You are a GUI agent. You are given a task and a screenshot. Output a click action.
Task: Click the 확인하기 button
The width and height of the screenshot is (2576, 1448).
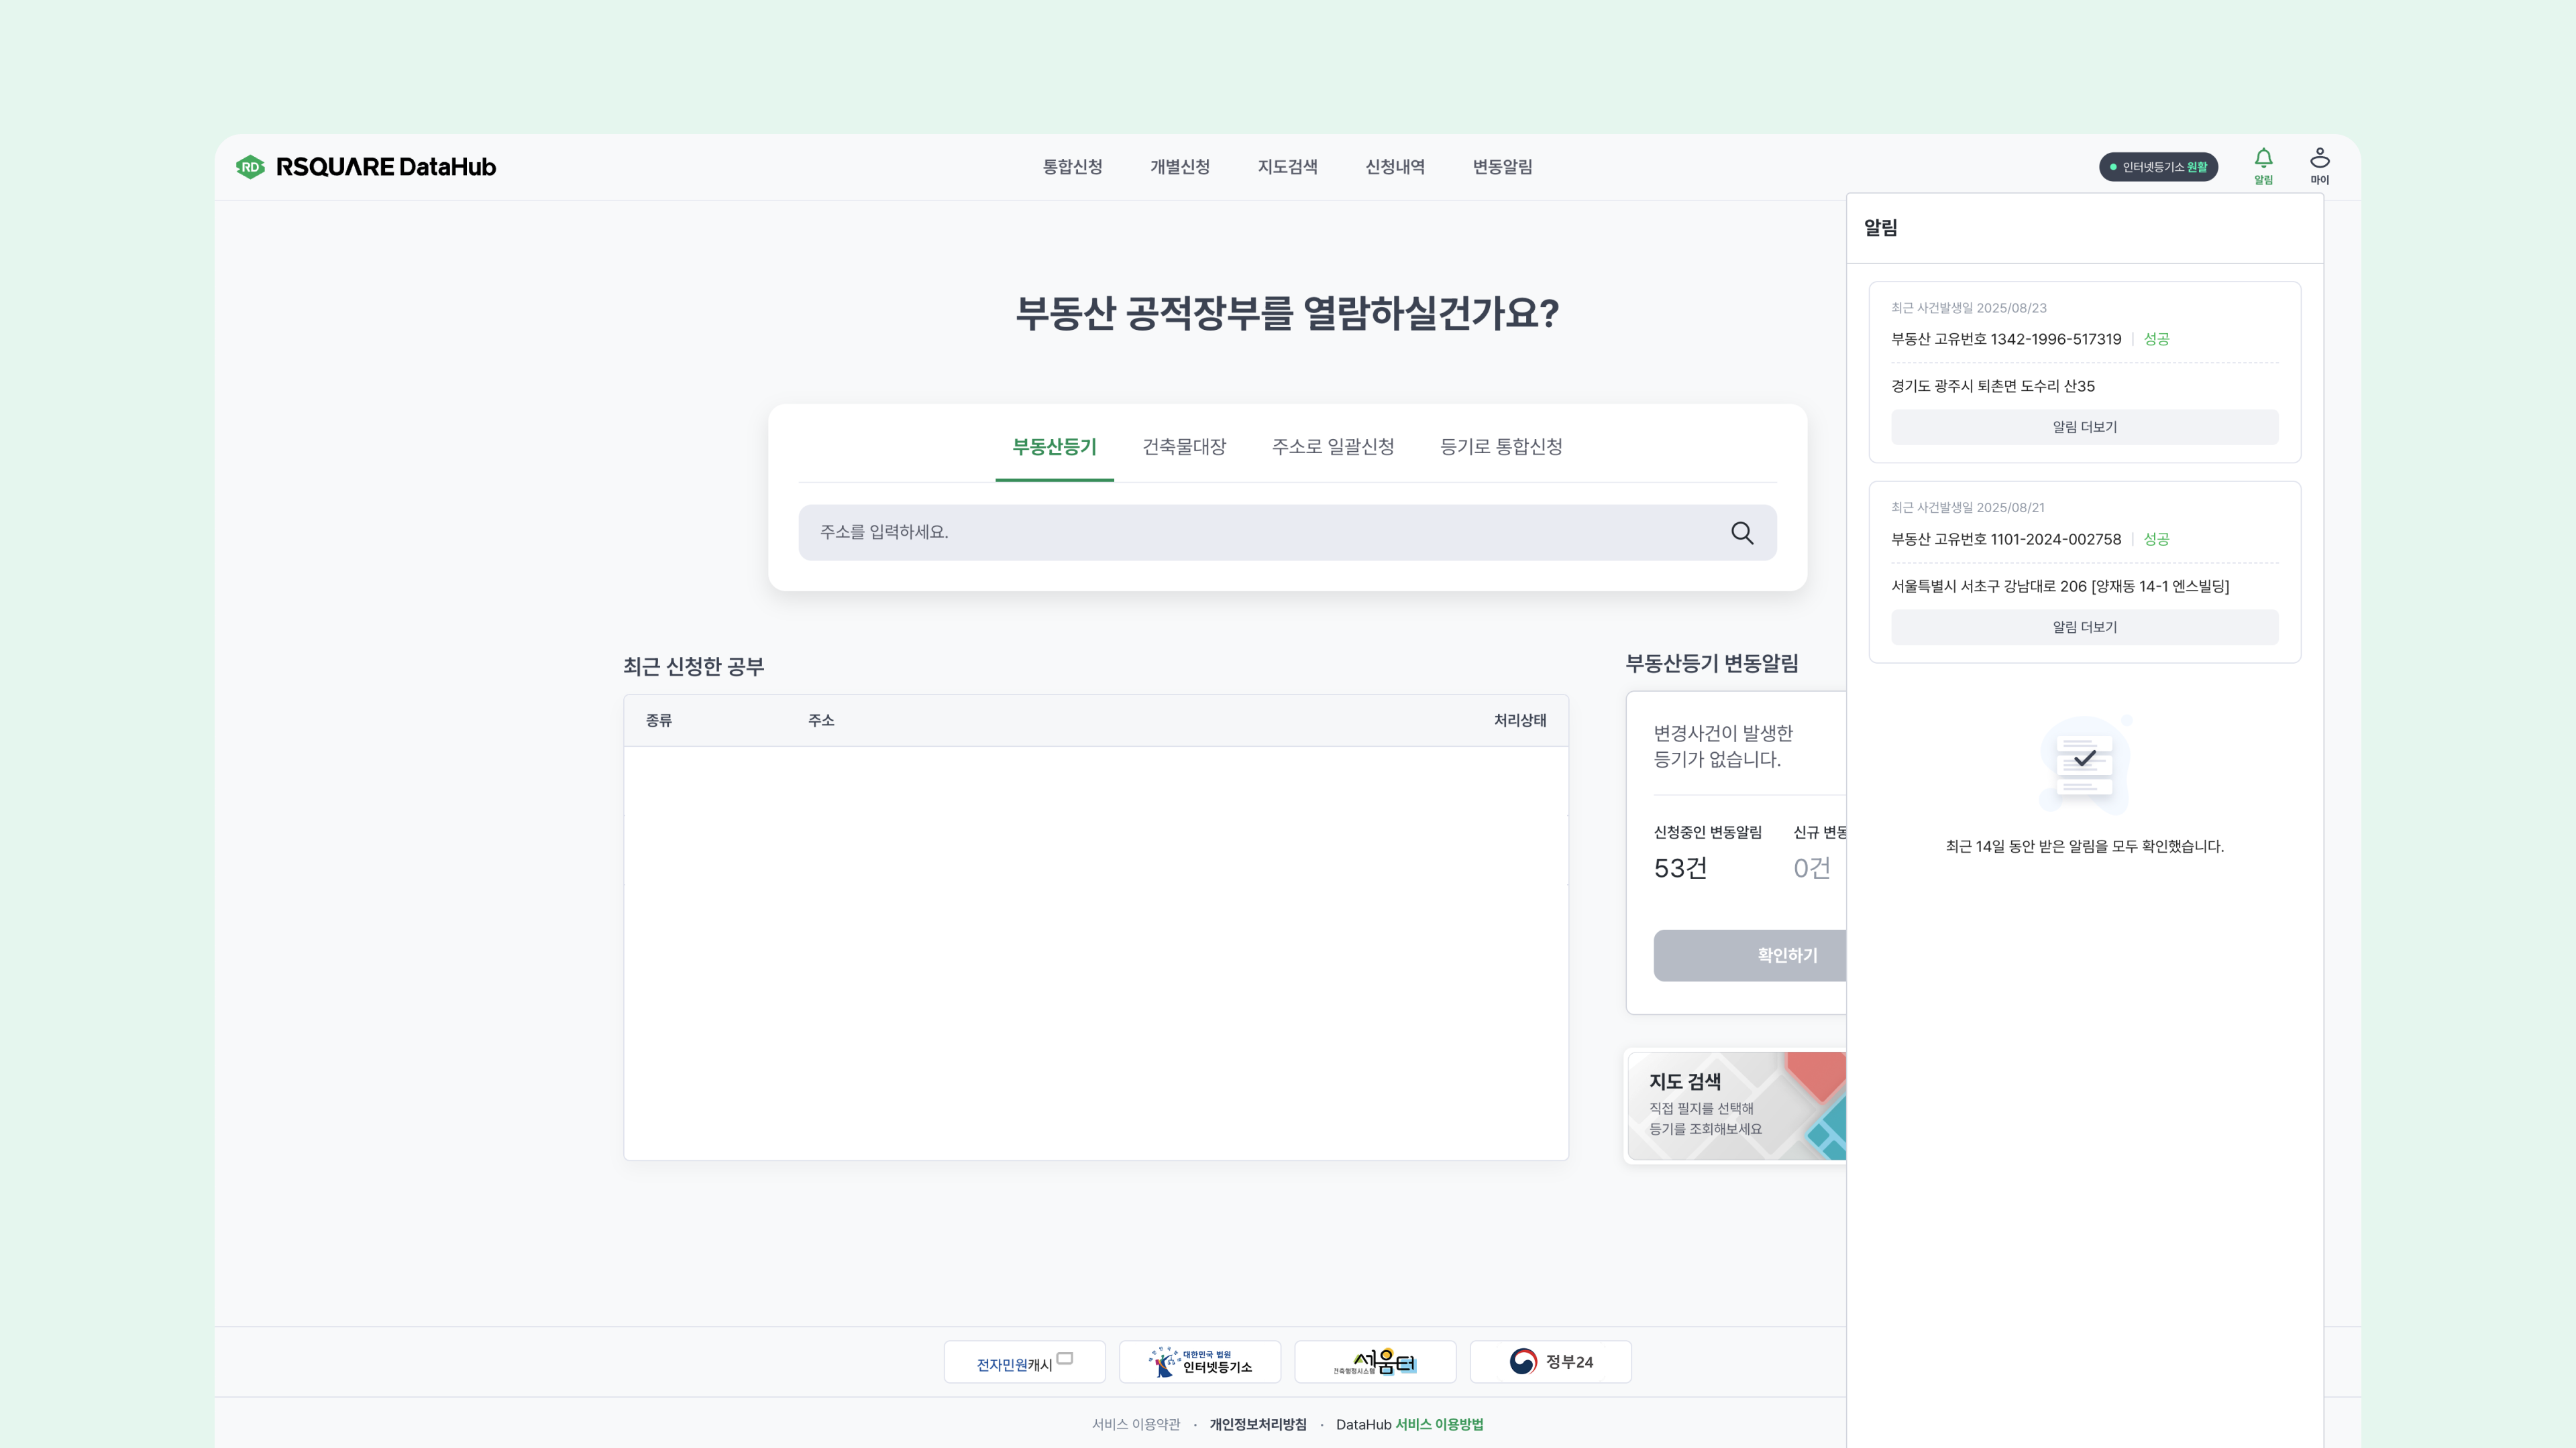(x=1750, y=955)
